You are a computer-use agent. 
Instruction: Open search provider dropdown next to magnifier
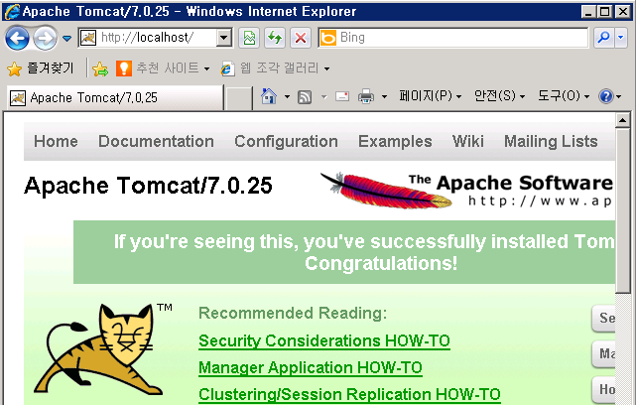[620, 38]
